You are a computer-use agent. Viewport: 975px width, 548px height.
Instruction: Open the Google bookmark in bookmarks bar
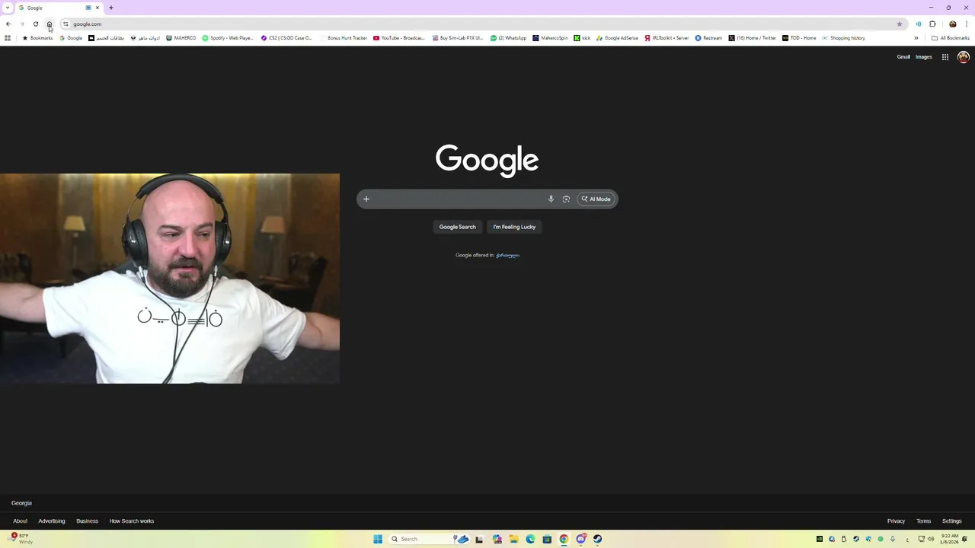pos(71,38)
